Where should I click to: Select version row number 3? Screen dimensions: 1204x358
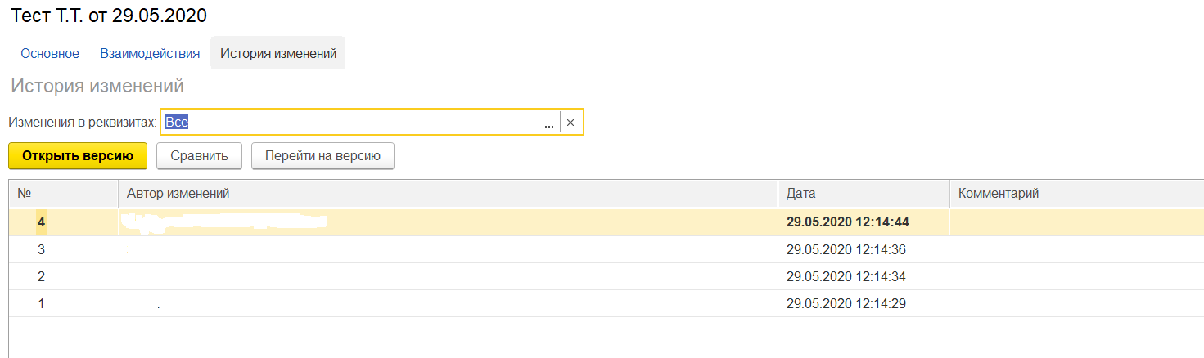pos(41,249)
